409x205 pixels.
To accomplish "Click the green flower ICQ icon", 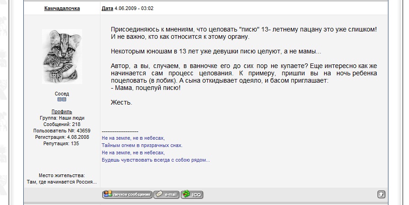I will pos(186,194).
